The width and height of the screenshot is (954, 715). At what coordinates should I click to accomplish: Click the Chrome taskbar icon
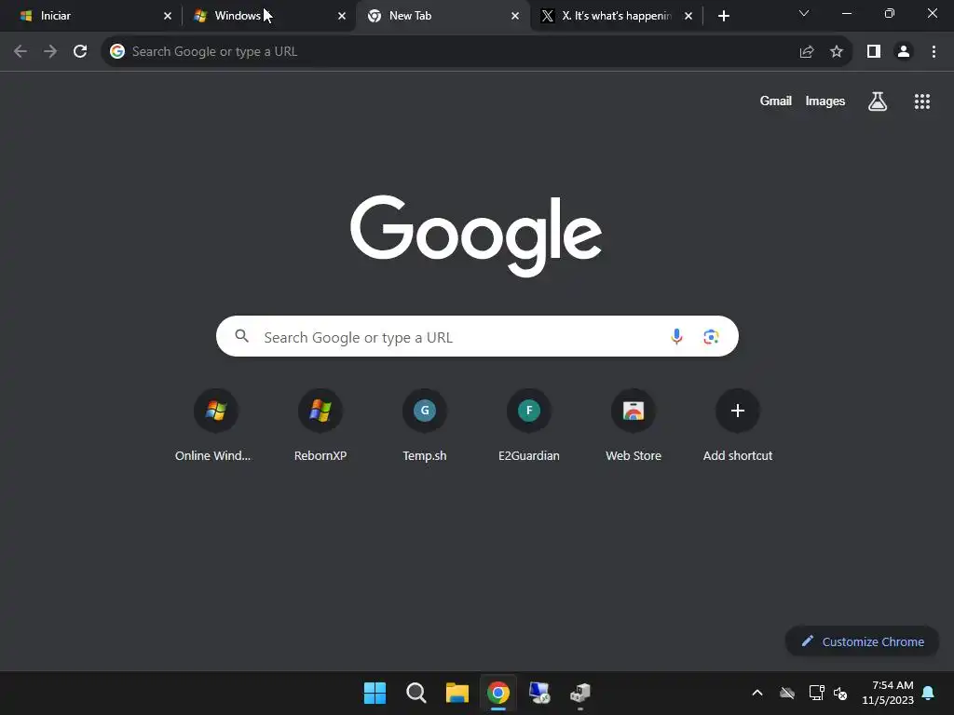(x=498, y=693)
